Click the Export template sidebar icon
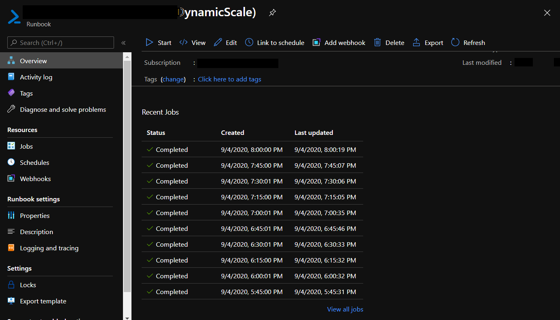 (x=11, y=301)
